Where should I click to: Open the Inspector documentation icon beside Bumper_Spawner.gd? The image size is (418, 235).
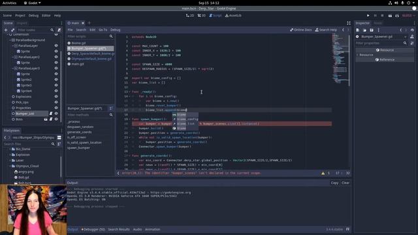point(412,37)
